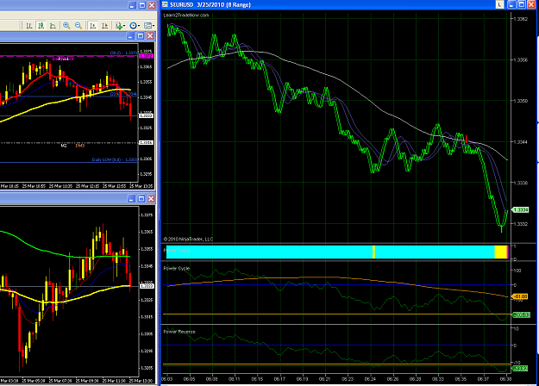
Task: Click the NinjaTrader chart window title icon
Action: (x=165, y=4)
